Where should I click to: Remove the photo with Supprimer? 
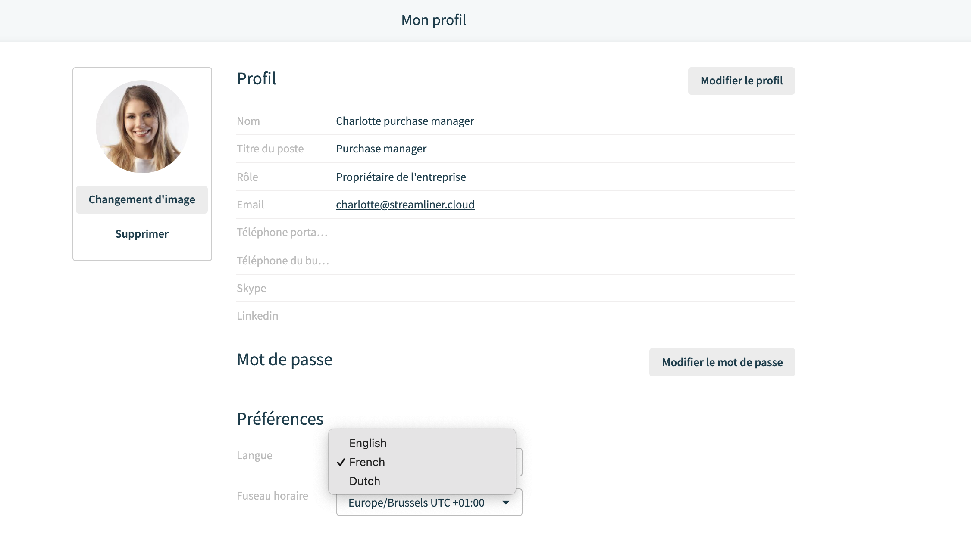pos(142,234)
